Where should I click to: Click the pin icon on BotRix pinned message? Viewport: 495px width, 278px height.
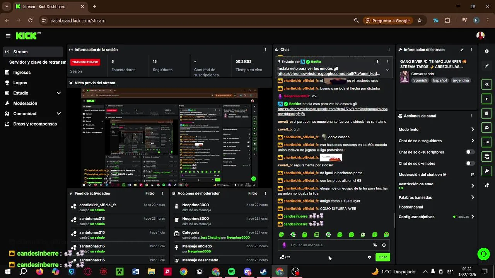tap(377, 62)
